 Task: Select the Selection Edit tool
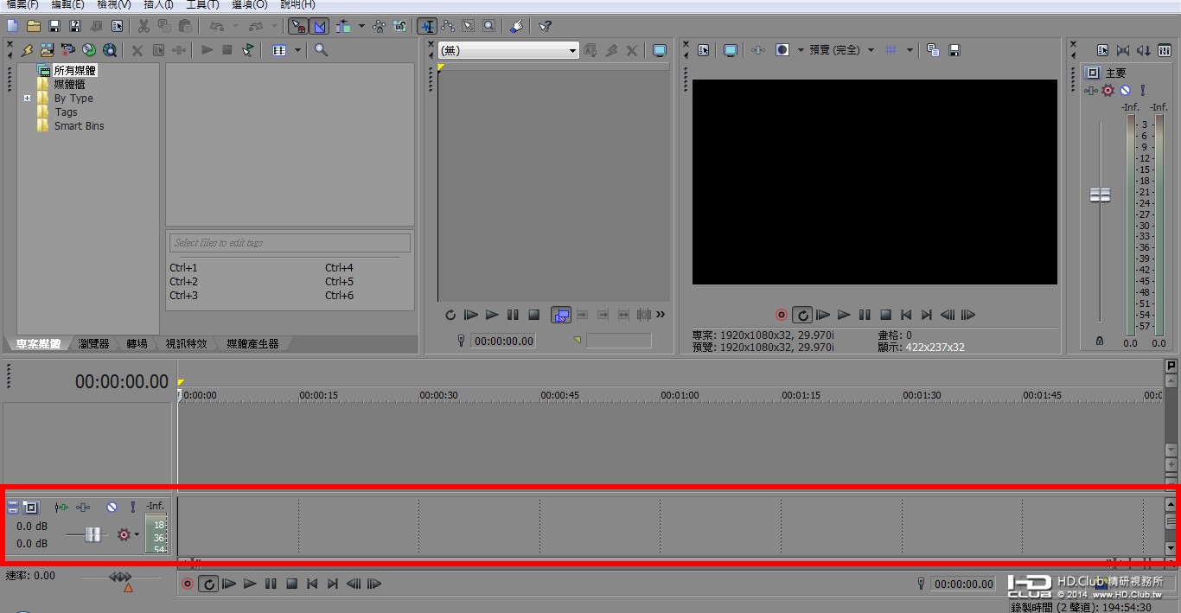(x=469, y=26)
